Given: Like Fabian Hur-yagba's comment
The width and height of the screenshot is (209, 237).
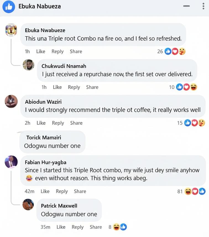Looking at the screenshot, I should coord(45,191).
